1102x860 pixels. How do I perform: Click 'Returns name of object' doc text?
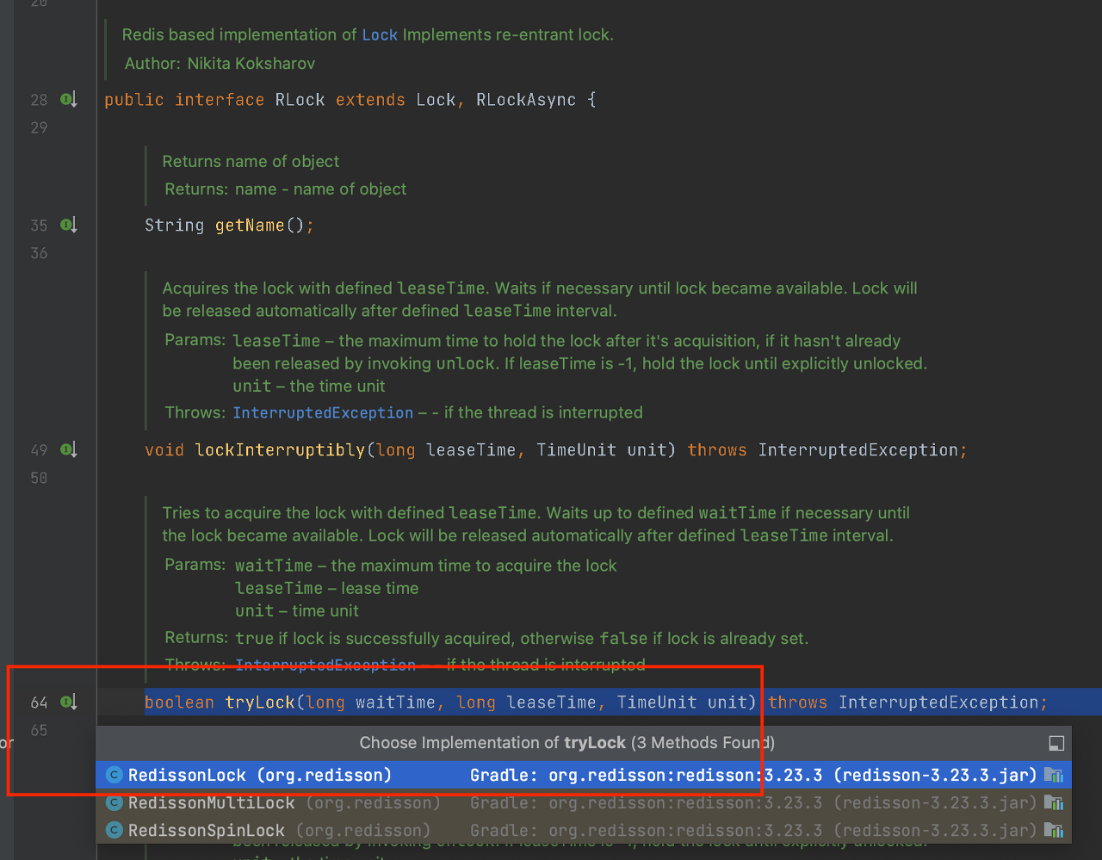pyautogui.click(x=251, y=162)
